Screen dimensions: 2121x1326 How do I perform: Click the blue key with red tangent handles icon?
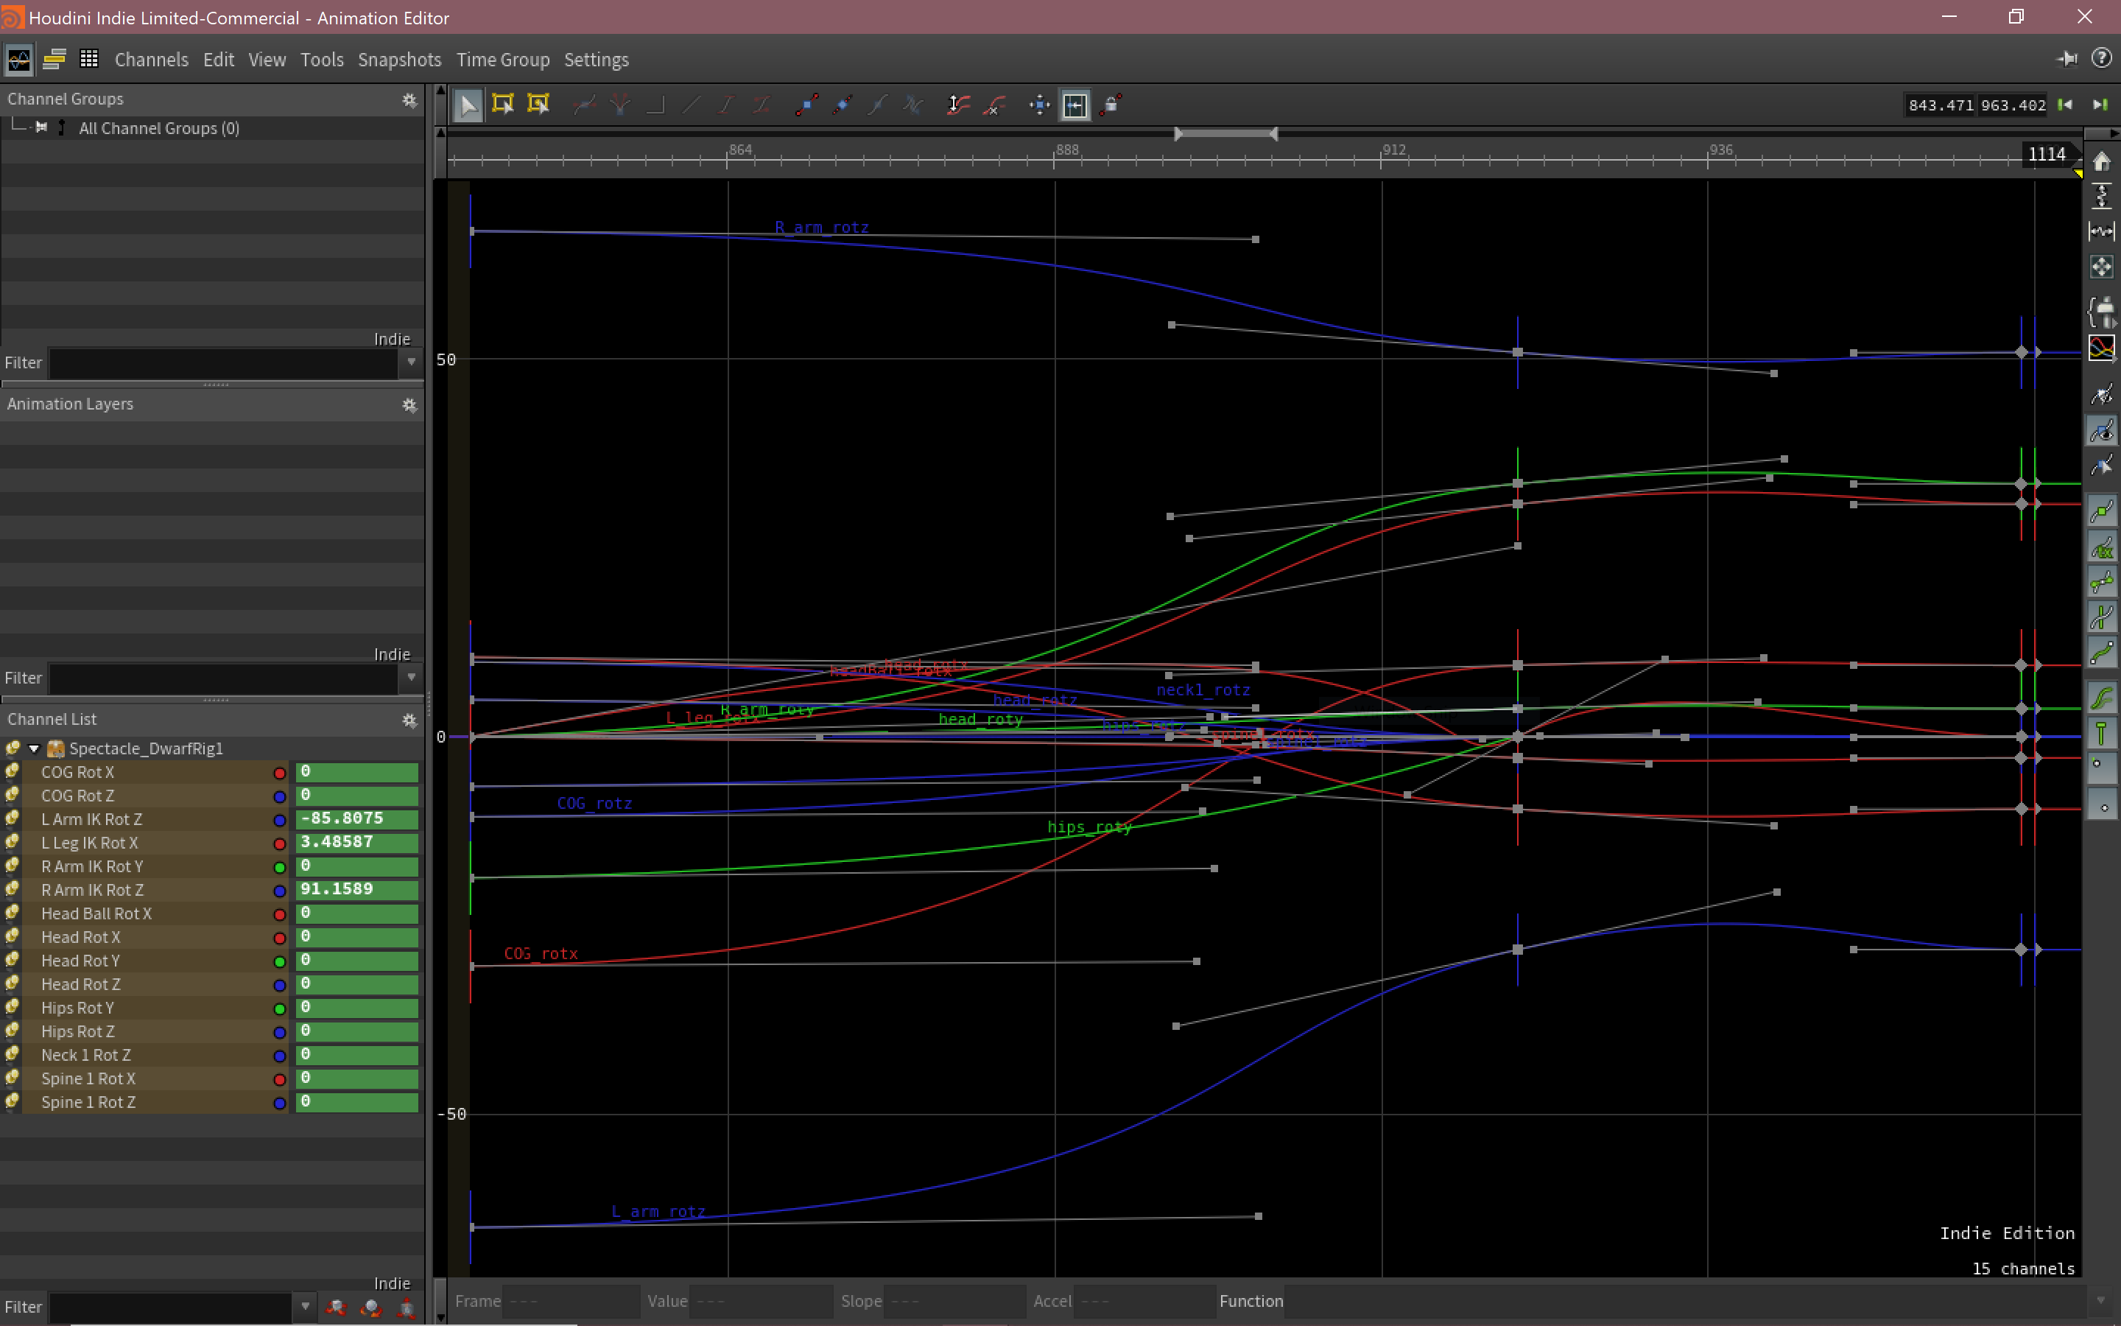806,105
